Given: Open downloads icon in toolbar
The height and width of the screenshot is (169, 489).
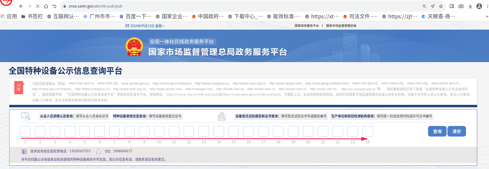Looking at the screenshot, I should point(470,6).
